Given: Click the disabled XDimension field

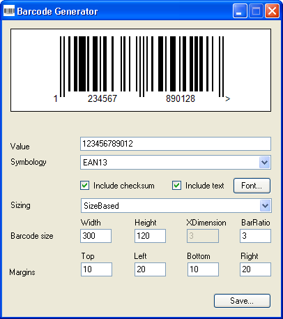Looking at the screenshot, I should coord(203,236).
